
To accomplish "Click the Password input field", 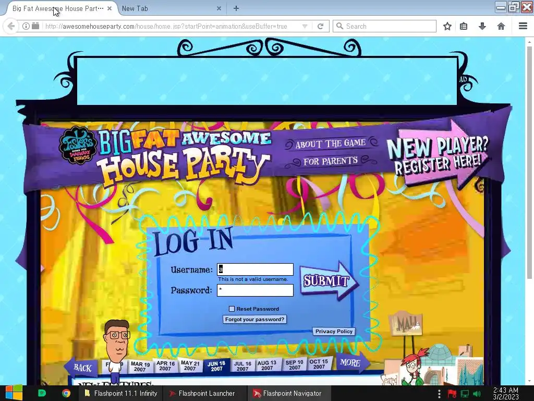I will click(255, 290).
